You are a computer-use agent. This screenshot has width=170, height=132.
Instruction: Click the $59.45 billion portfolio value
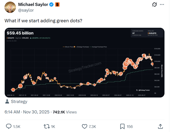[20, 33]
